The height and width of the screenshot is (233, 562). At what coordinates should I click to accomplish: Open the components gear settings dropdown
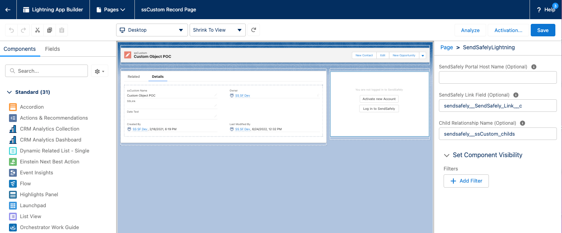pyautogui.click(x=100, y=71)
